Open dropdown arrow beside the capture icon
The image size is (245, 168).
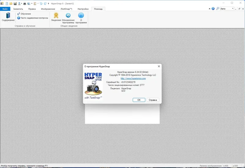32,3
